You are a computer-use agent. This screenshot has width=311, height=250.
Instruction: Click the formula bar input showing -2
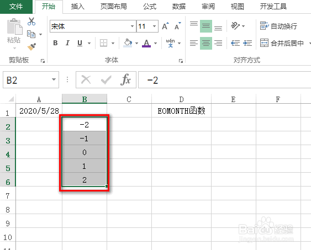[224, 80]
